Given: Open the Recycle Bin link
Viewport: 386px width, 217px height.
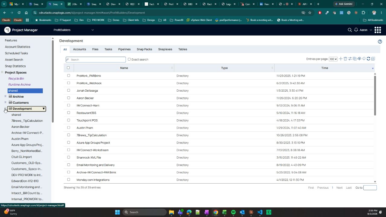Looking at the screenshot, I should coord(16,78).
